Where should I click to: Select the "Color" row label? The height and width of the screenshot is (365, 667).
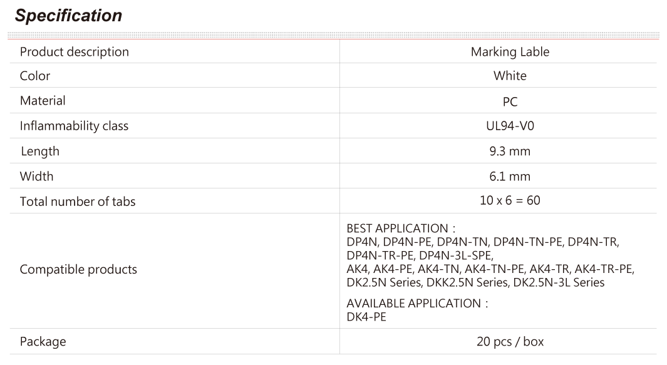35,76
